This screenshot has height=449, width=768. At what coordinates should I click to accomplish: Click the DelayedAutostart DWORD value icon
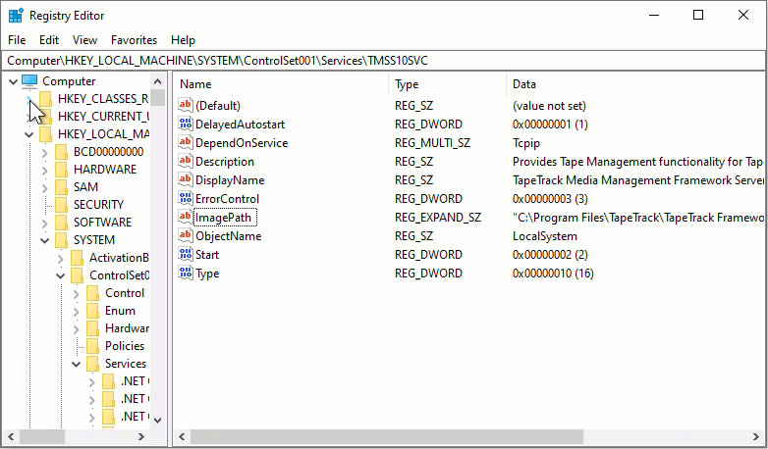pyautogui.click(x=186, y=125)
